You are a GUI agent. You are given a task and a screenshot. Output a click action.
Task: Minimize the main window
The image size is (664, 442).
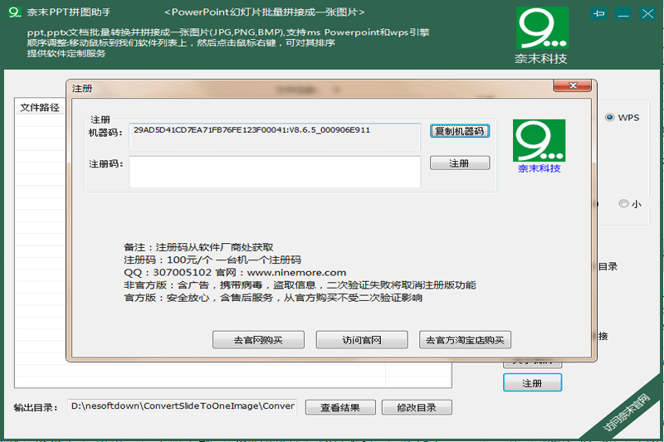(x=623, y=14)
